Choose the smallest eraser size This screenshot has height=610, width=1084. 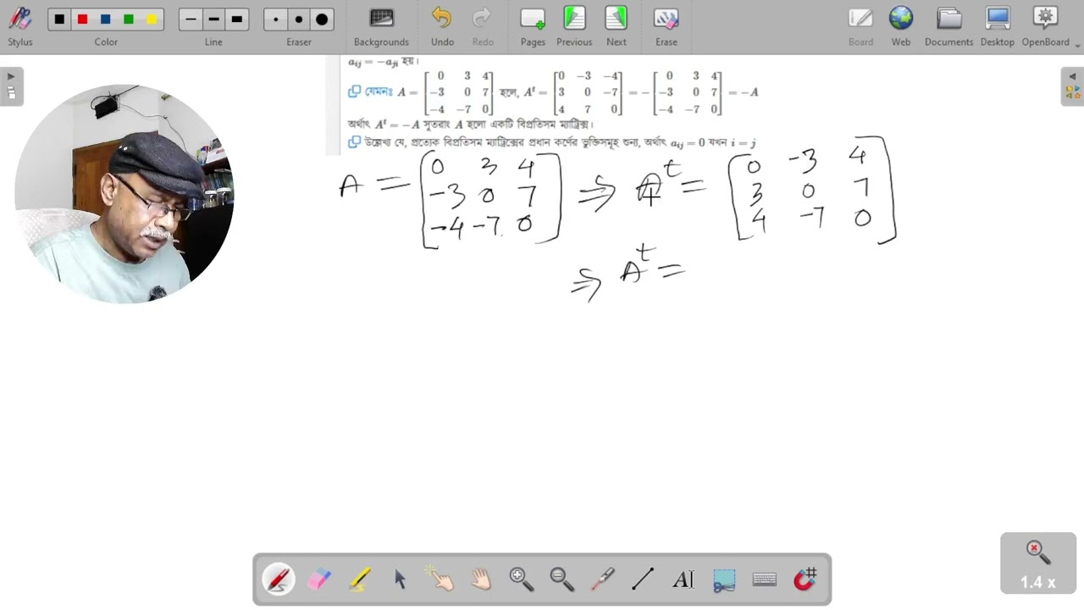[276, 19]
